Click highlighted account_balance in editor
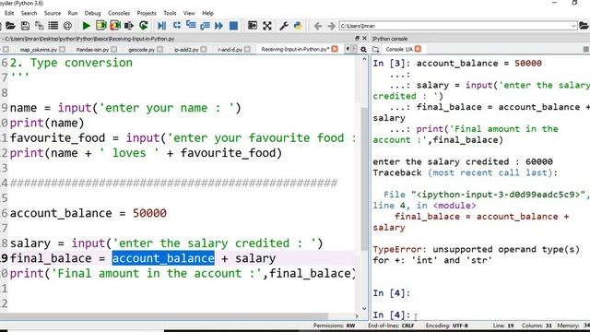590x332 pixels. click(x=163, y=258)
